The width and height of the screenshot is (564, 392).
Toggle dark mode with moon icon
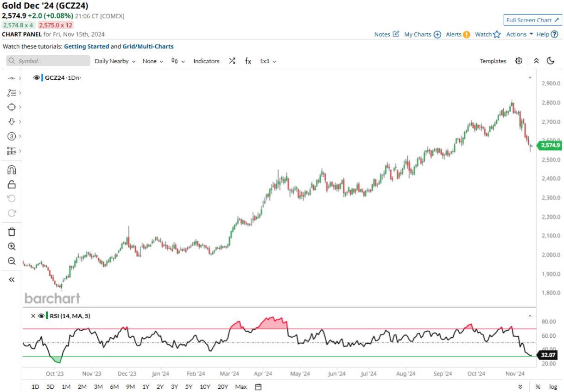point(551,61)
